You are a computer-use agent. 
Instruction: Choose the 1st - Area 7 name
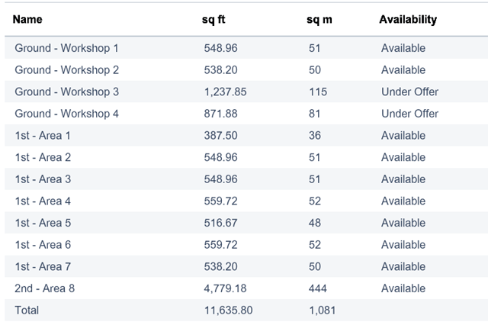(x=43, y=267)
